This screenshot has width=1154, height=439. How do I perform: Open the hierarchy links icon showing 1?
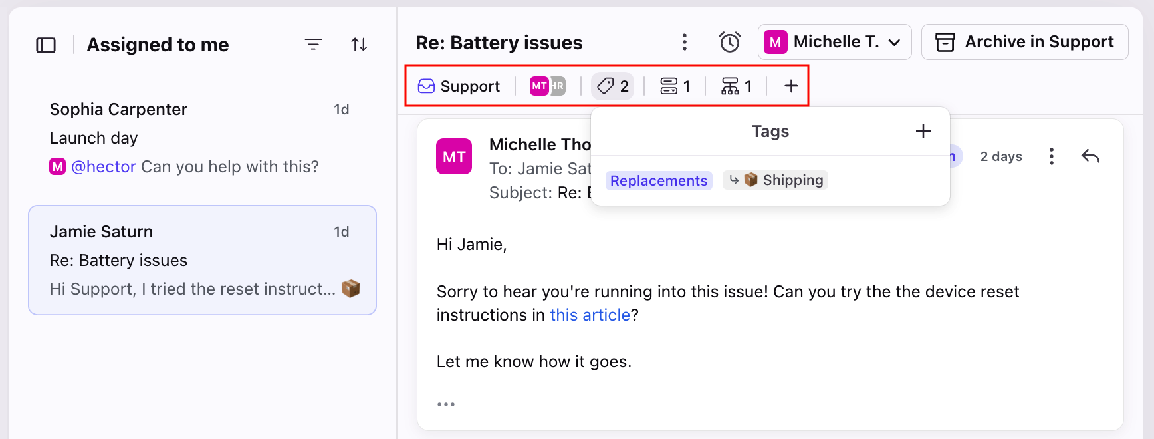(737, 86)
